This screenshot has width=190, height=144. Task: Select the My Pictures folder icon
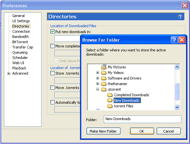point(104,67)
